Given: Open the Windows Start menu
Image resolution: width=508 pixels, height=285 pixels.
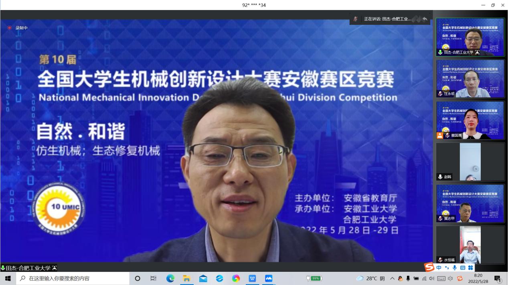Looking at the screenshot, I should pos(8,279).
